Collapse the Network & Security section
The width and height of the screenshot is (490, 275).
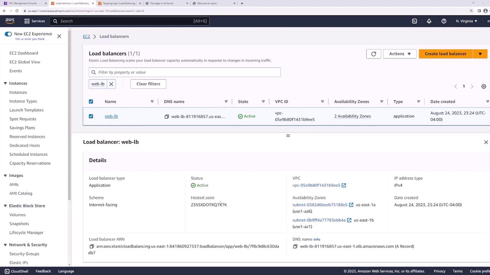coord(5,245)
